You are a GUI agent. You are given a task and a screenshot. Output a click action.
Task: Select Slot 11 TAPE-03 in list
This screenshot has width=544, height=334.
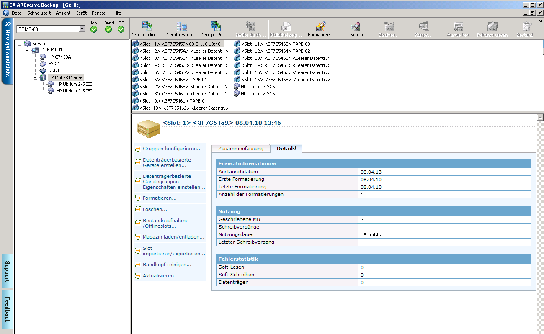[275, 44]
